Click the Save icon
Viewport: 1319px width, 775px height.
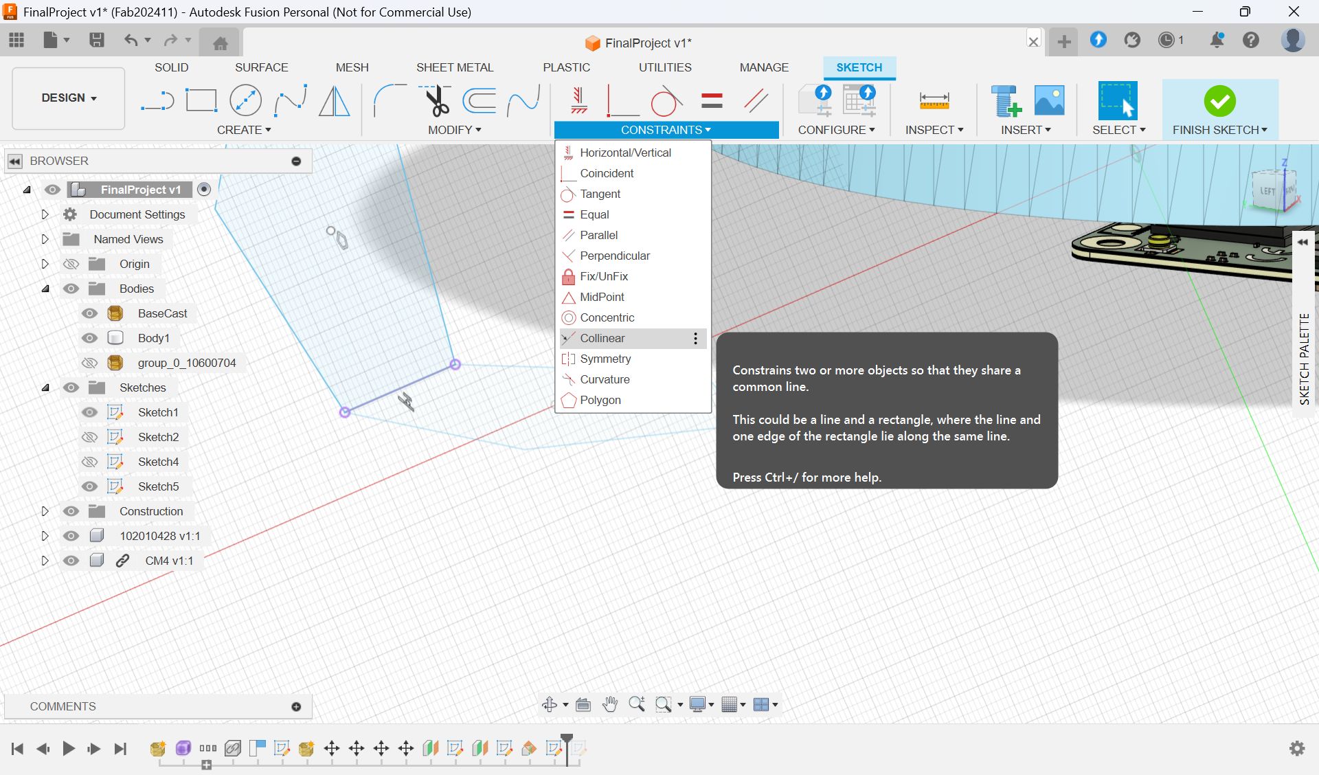coord(97,40)
